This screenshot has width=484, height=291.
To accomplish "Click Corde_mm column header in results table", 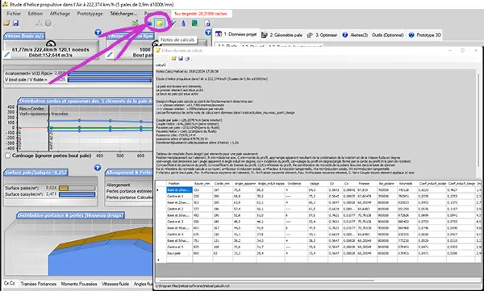I will coord(223,183).
